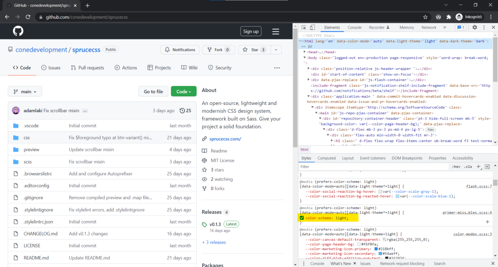Screen dimensions: 498x267
Task: Open the DevTools issues notification bubble
Action: tap(461, 27)
